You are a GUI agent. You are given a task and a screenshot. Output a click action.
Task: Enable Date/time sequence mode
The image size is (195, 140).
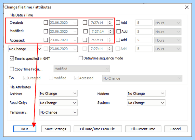[x=81, y=58]
